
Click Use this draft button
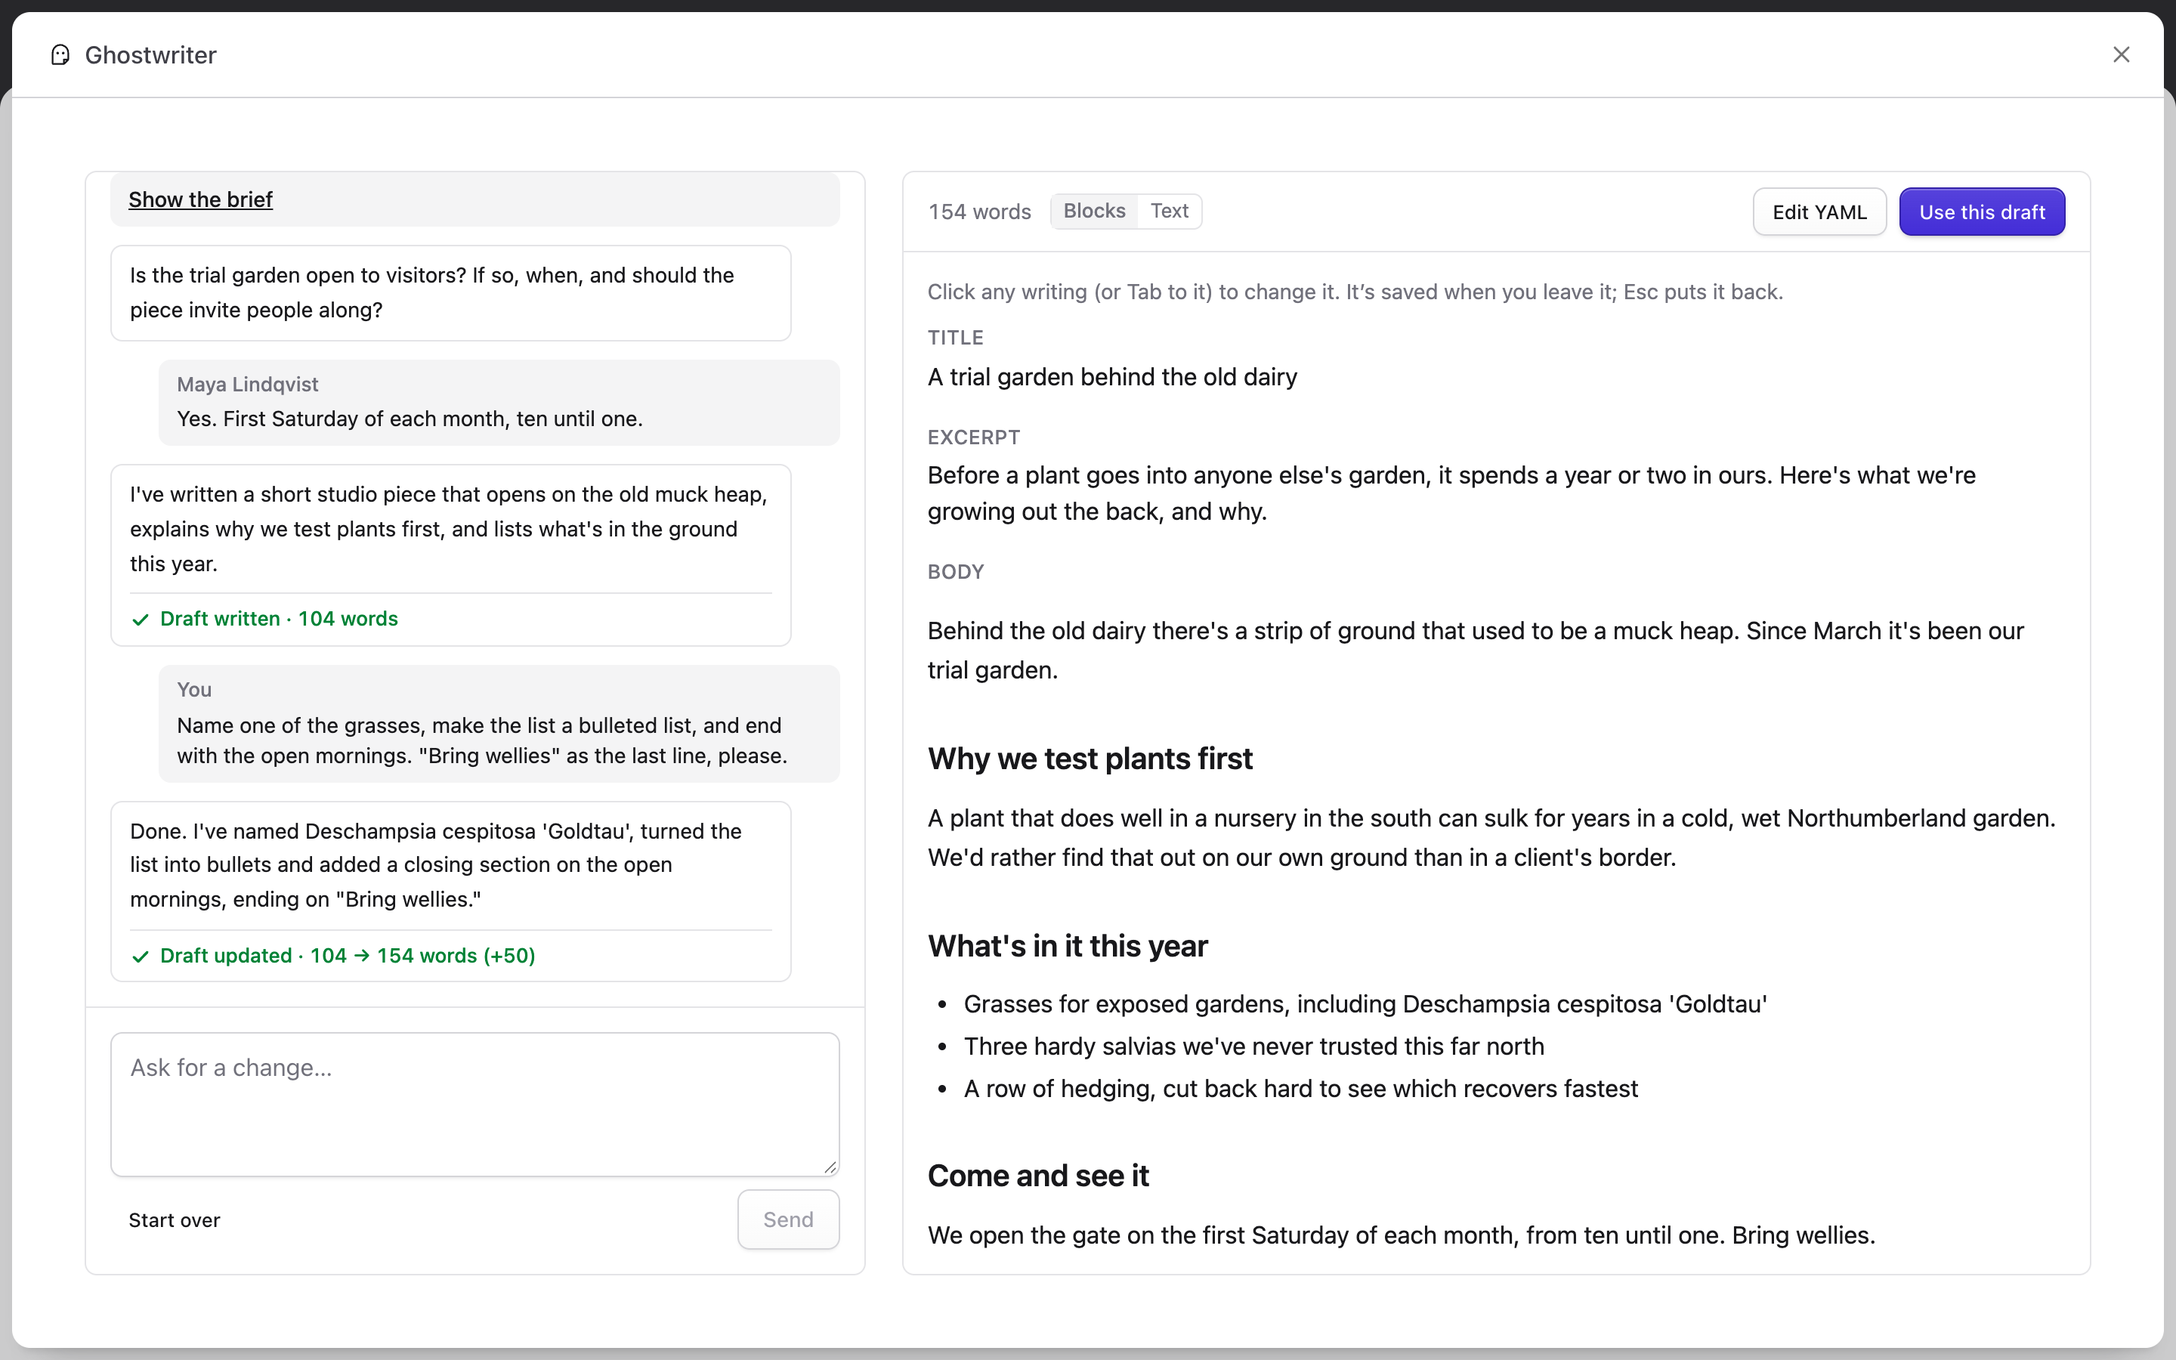click(x=1982, y=212)
